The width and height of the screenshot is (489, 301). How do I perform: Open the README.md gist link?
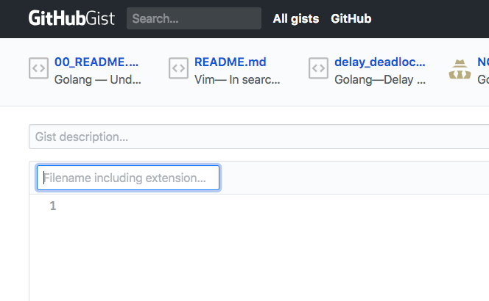click(x=231, y=62)
